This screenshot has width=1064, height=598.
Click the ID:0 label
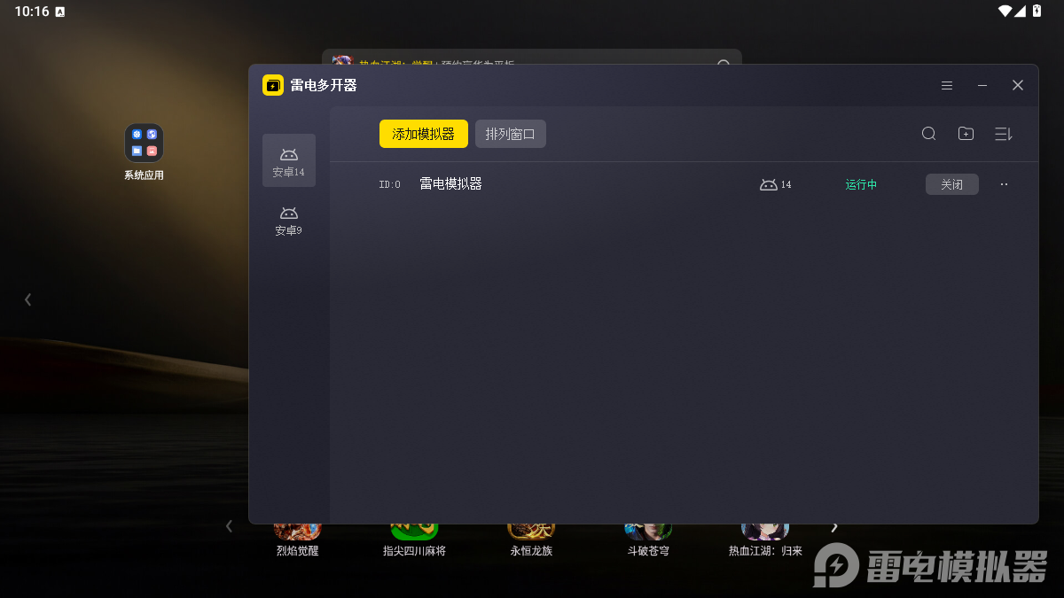[x=389, y=185]
